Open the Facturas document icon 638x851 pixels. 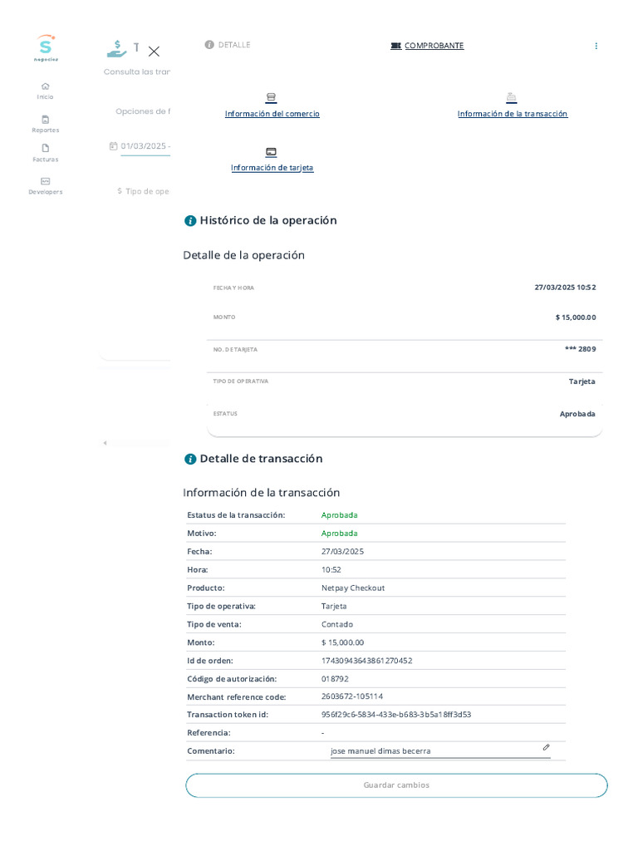click(46, 148)
